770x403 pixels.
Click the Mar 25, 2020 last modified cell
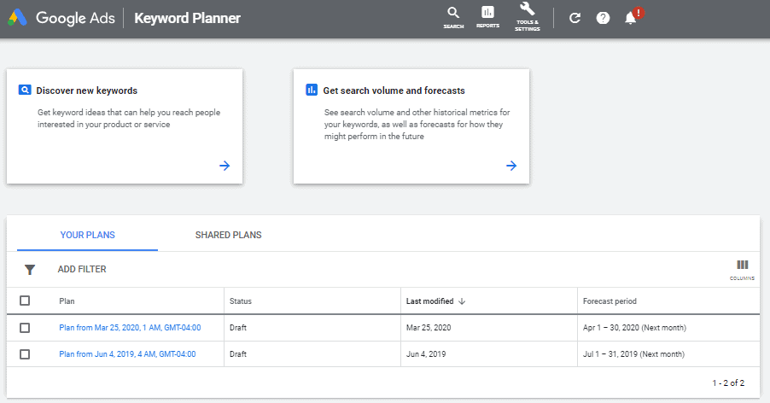(x=429, y=327)
